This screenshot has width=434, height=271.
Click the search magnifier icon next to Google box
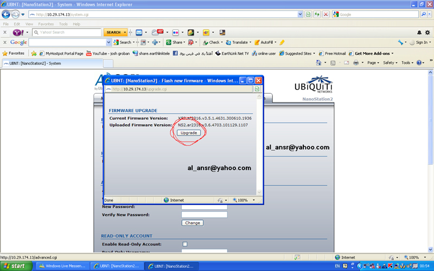click(x=423, y=15)
